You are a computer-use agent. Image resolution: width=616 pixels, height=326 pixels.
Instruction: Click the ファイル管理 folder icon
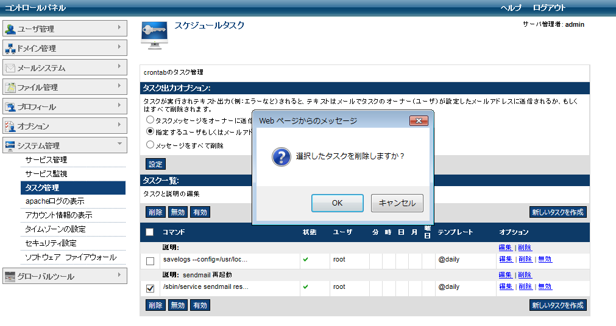(10, 88)
